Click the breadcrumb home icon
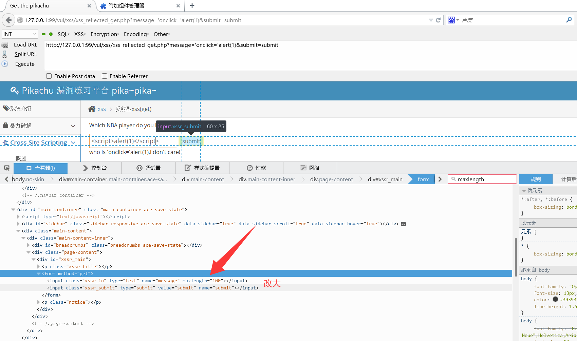Screen dimensions: 577x341 [92, 109]
